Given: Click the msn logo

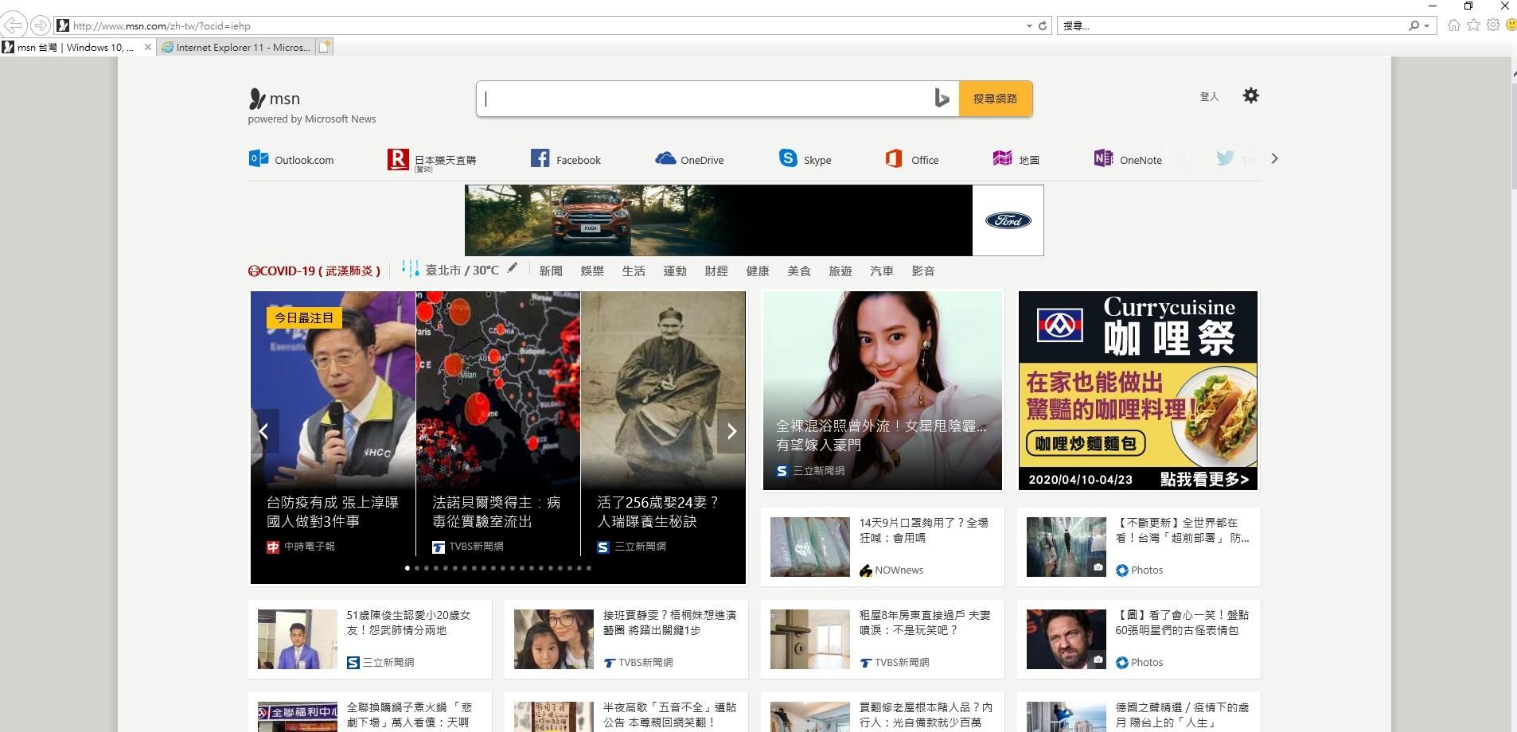Looking at the screenshot, I should (x=275, y=99).
